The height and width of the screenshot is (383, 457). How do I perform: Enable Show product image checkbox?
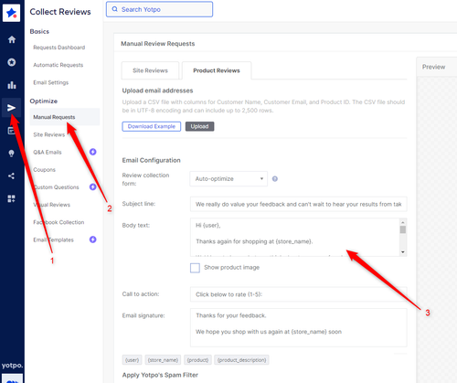pos(195,268)
